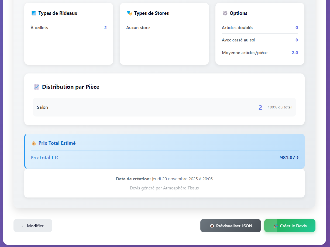Select the Salon row in distribution
The height and width of the screenshot is (247, 330).
164,107
